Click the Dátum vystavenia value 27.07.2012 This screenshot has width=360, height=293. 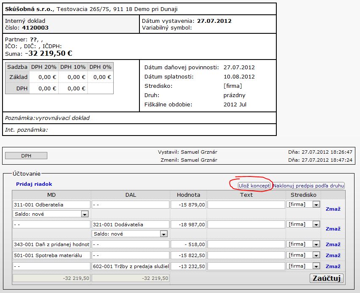pos(214,21)
